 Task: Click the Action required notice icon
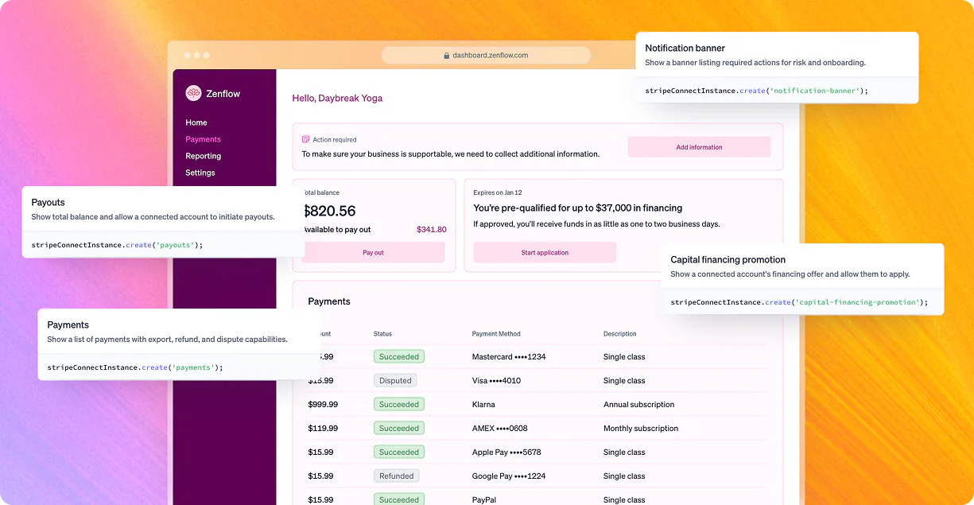pyautogui.click(x=305, y=139)
